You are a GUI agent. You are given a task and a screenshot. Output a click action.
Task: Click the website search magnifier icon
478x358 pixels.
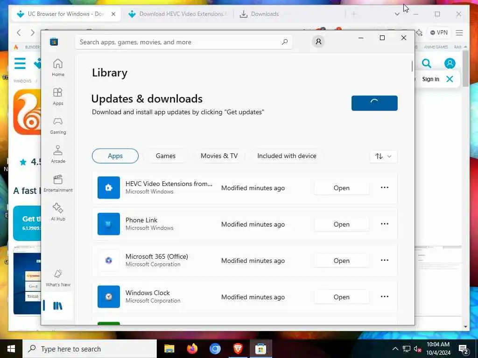(427, 63)
